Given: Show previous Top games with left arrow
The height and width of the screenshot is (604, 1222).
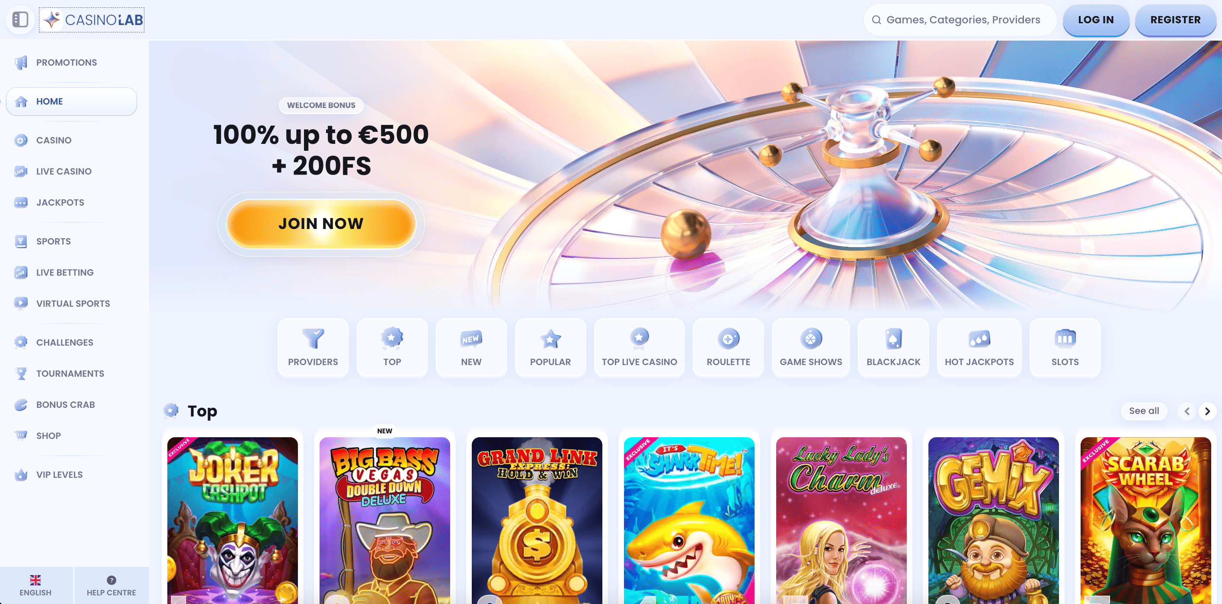Looking at the screenshot, I should tap(1187, 411).
